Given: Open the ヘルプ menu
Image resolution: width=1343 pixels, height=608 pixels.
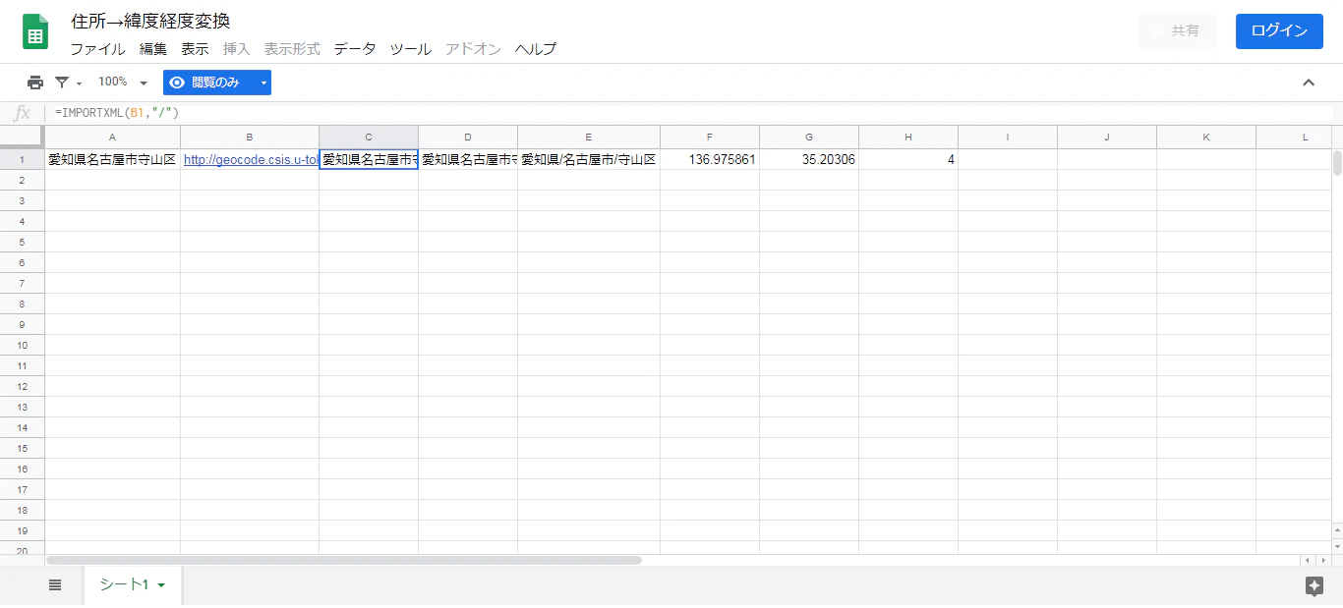Looking at the screenshot, I should [x=536, y=48].
